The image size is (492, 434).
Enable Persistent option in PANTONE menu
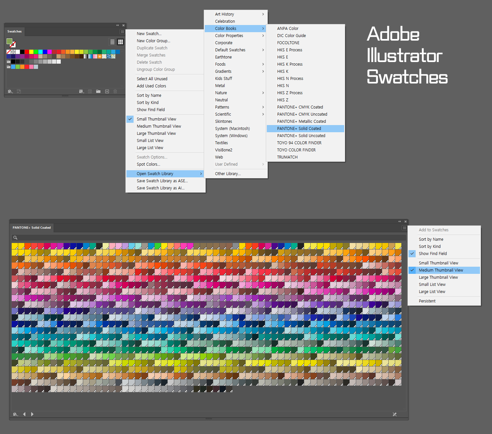point(444,301)
